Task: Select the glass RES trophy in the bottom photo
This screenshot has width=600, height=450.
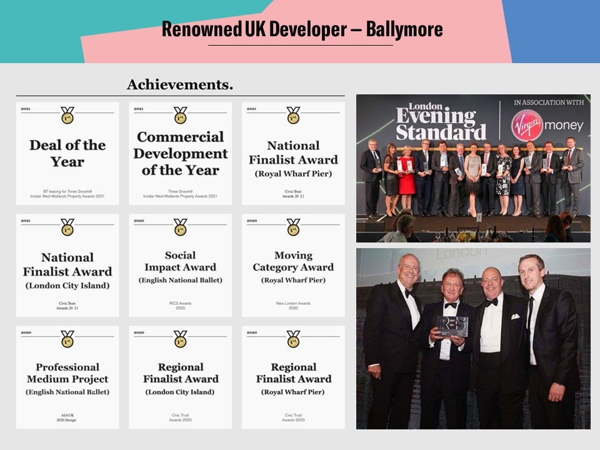Action: 452,326
